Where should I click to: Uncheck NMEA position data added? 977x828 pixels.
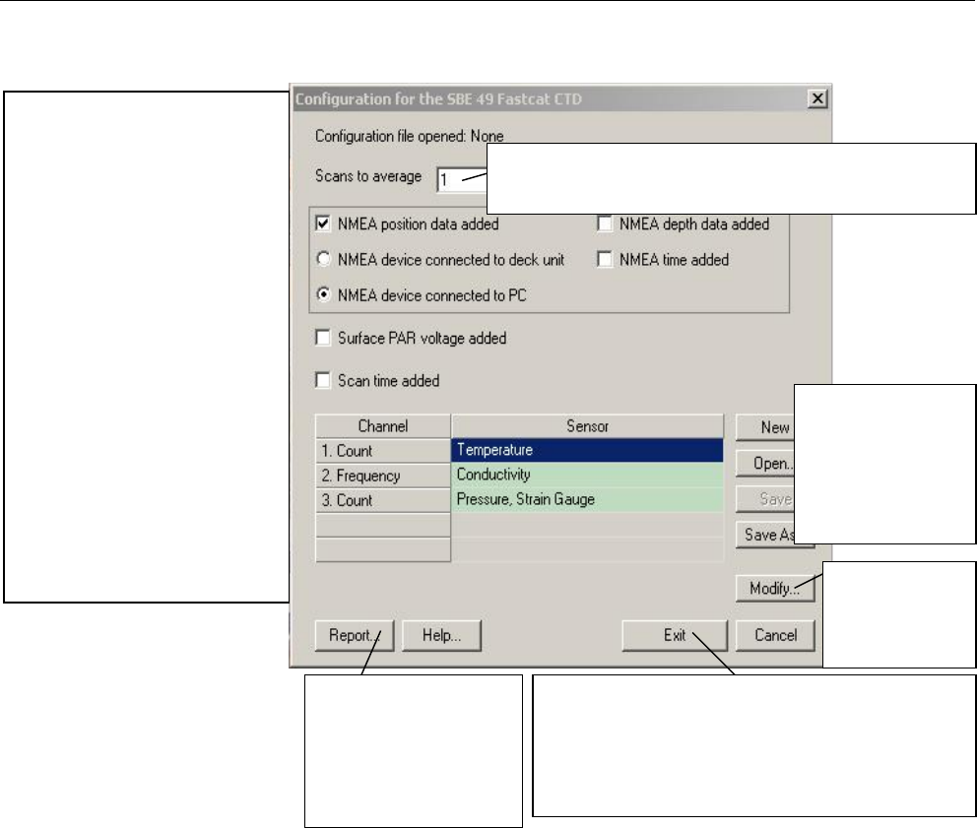coord(323,223)
